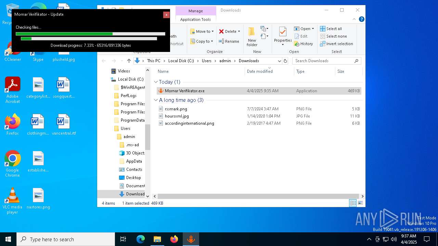438x246 pixels.
Task: Open the Copy to dropdown arrow
Action: (x=212, y=41)
